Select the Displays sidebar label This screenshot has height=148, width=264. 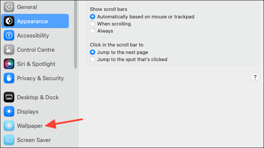click(28, 112)
